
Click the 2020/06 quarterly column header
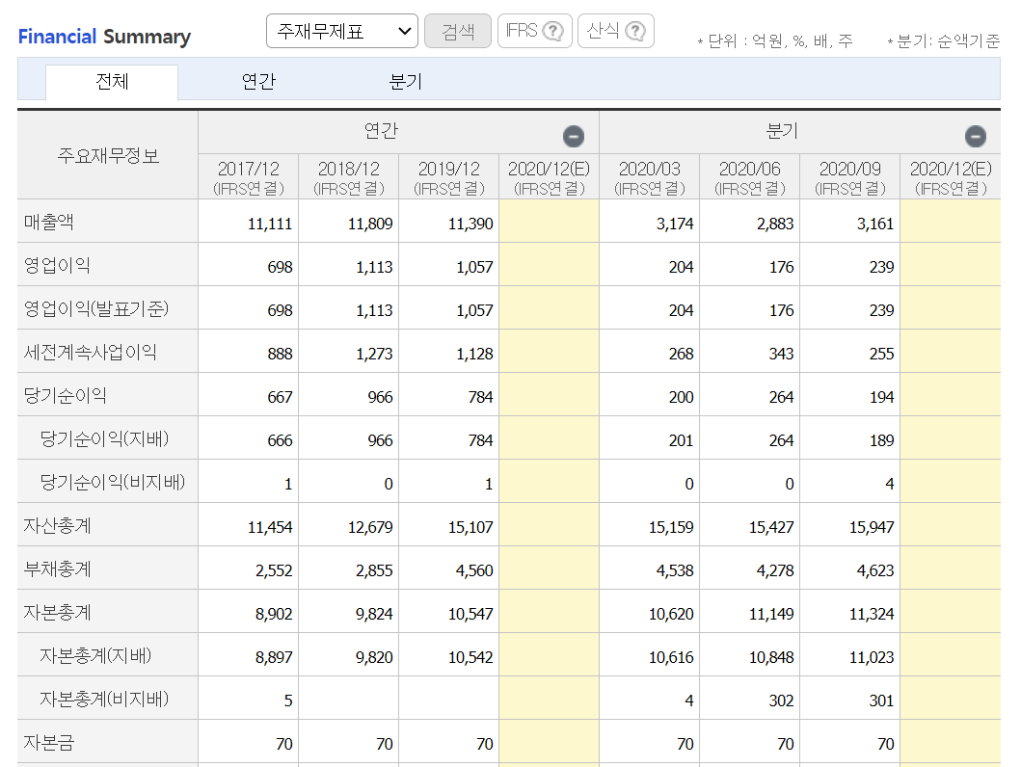pyautogui.click(x=749, y=177)
